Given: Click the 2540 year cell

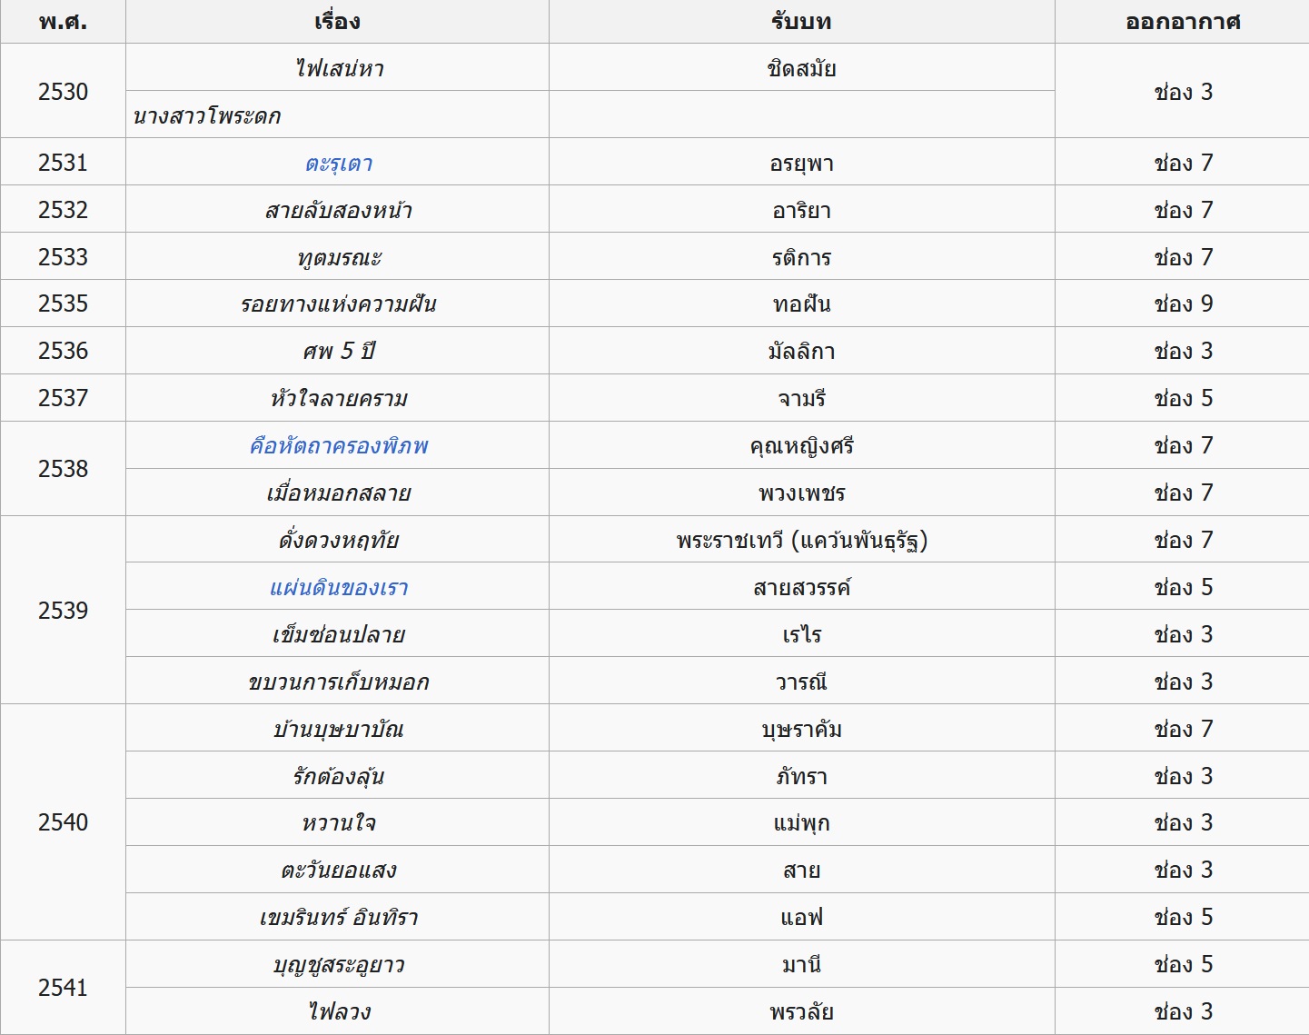Looking at the screenshot, I should click(63, 822).
